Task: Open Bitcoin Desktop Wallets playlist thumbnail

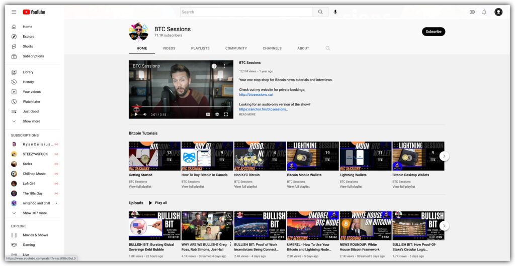Action: coord(418,156)
